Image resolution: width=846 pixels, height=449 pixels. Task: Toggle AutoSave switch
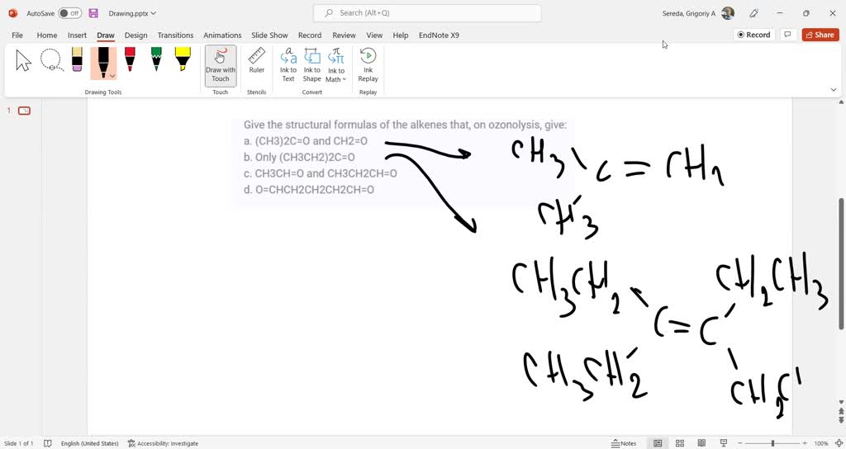click(70, 13)
